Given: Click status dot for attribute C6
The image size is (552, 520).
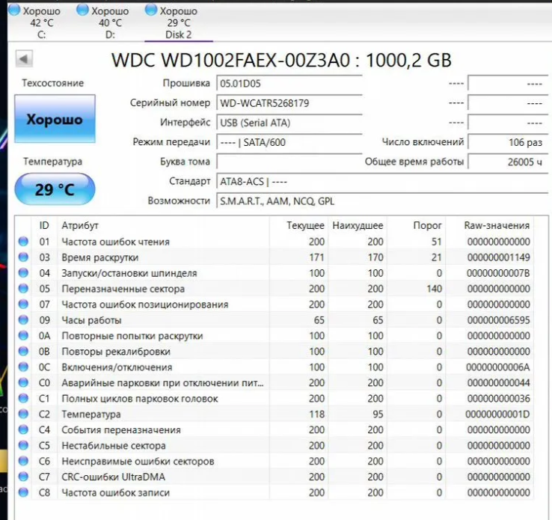Looking at the screenshot, I should click(x=23, y=461).
